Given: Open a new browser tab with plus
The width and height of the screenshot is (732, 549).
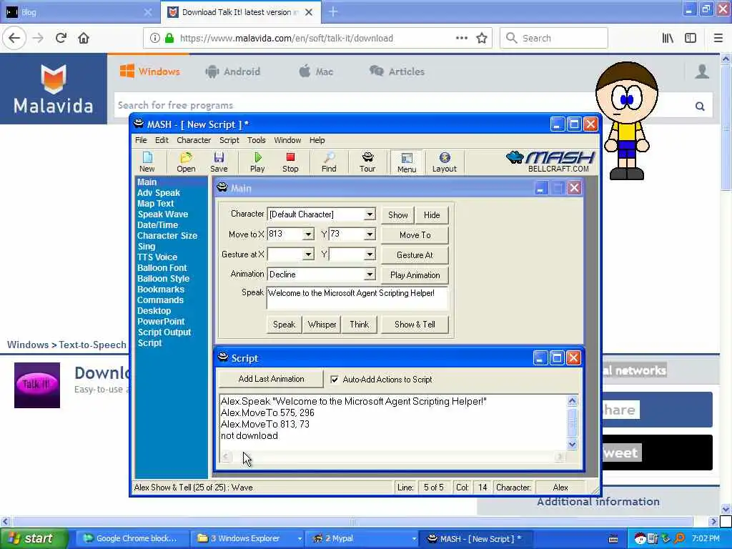Looking at the screenshot, I should (x=333, y=11).
